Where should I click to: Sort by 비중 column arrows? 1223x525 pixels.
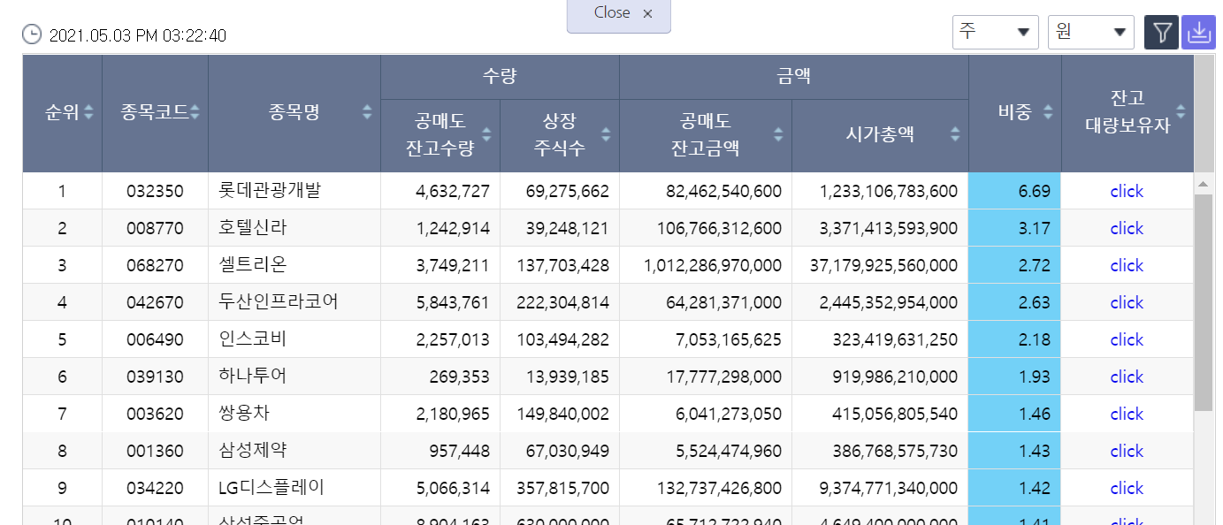pos(1048,112)
